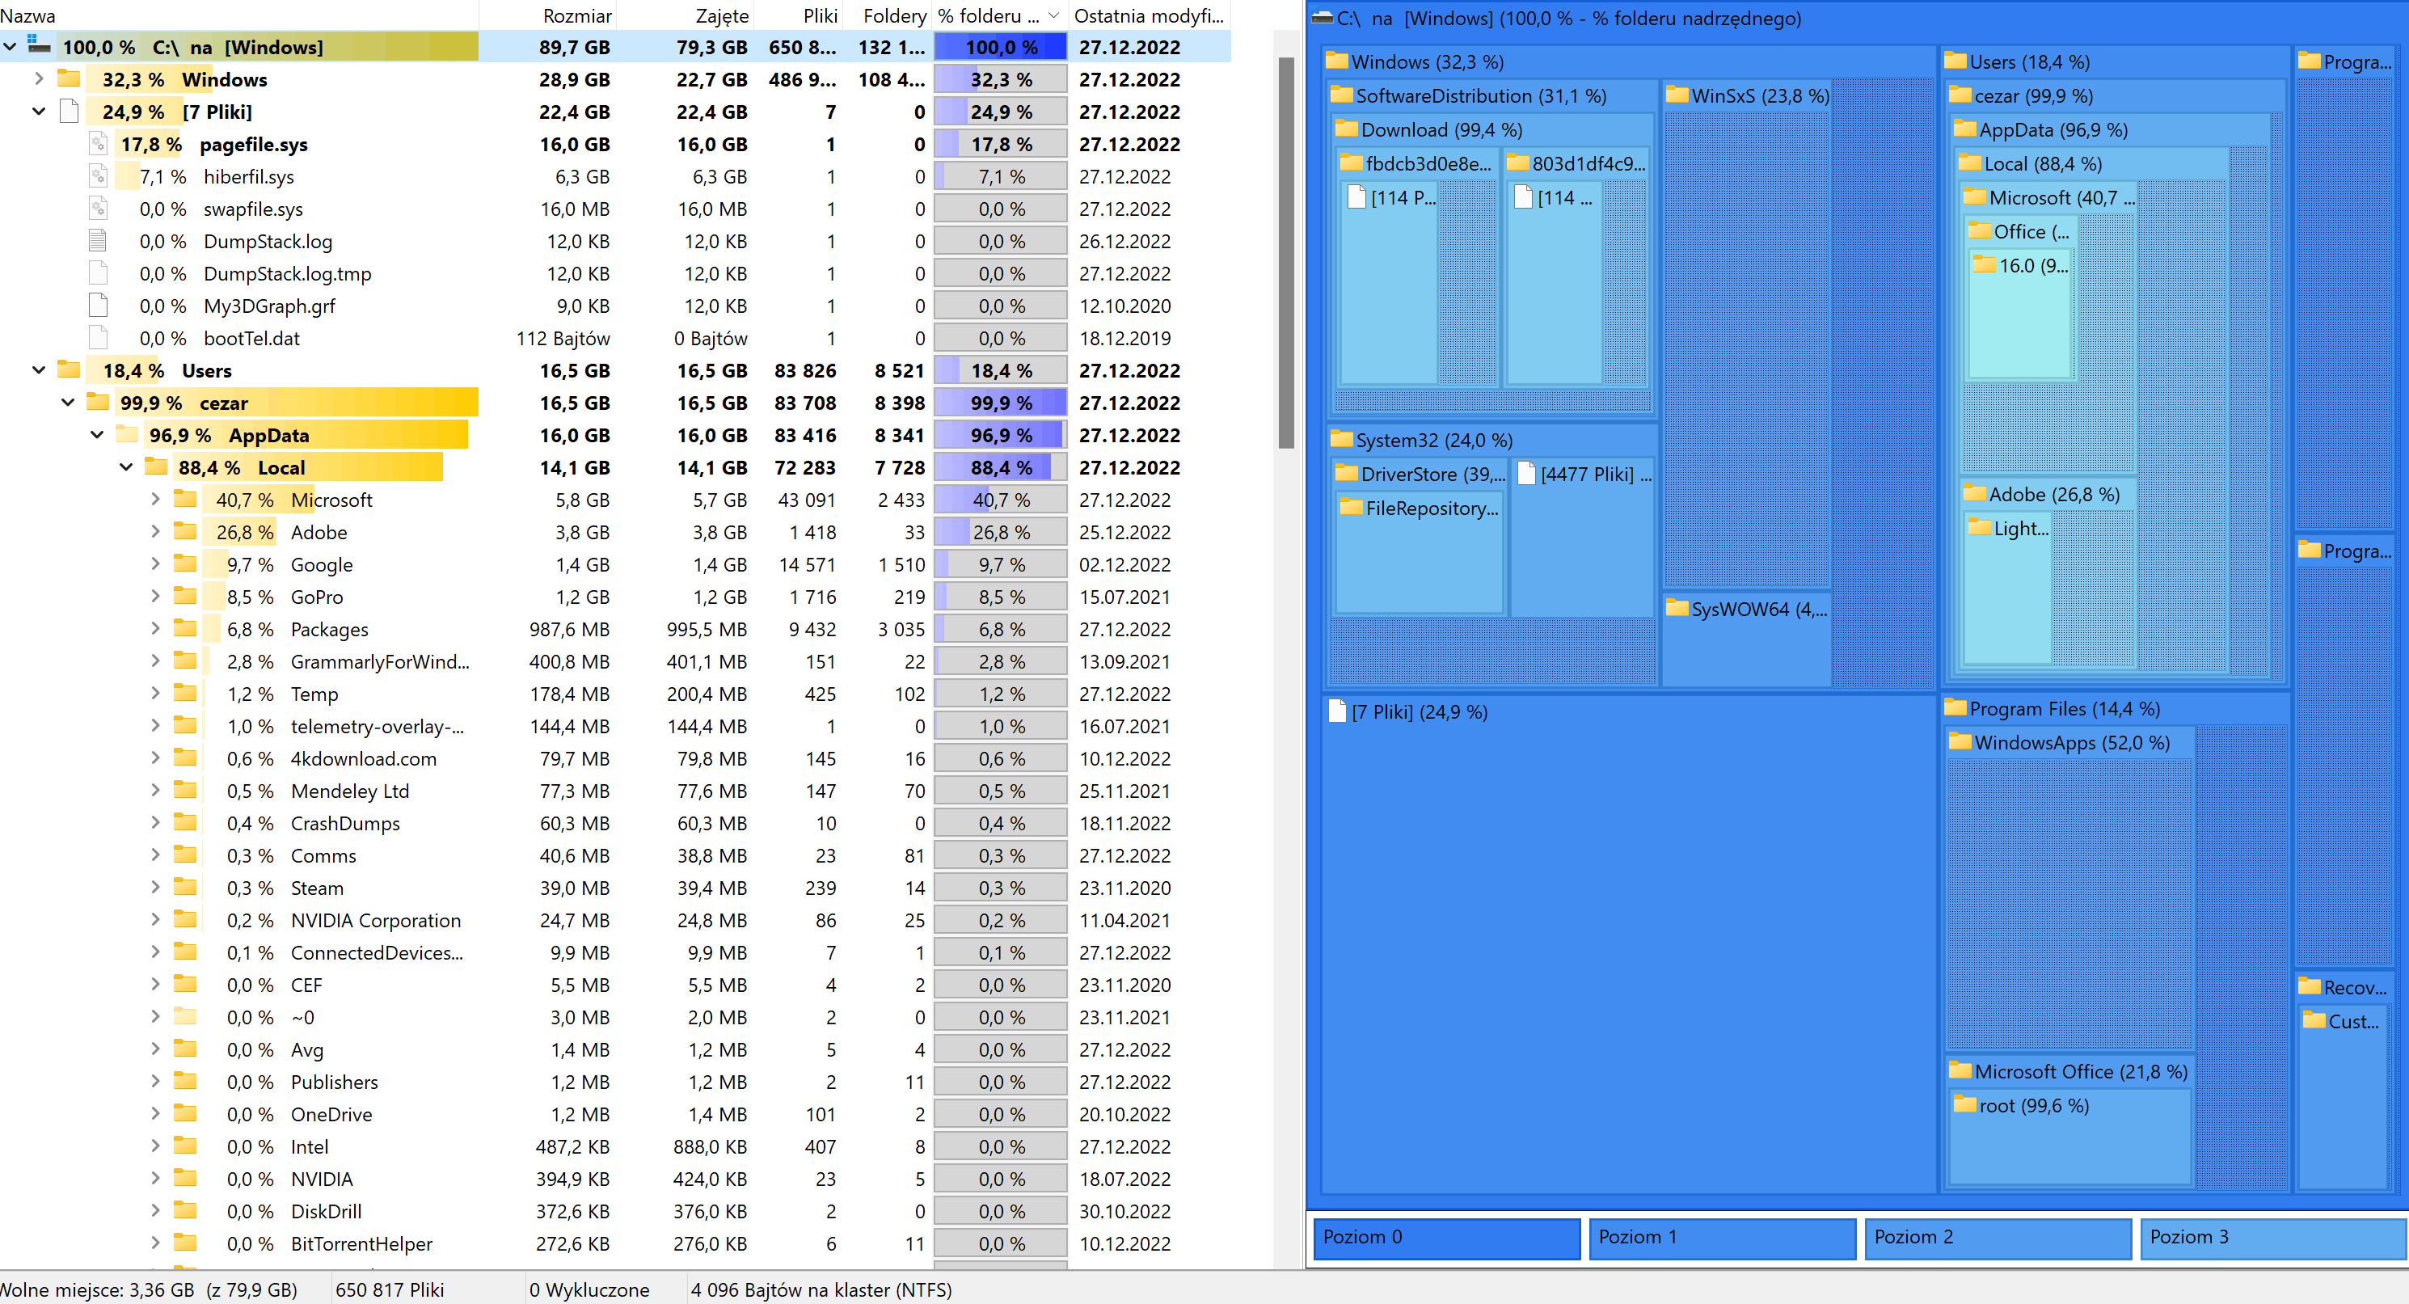Click the Users folder icon in the tree
Image resolution: width=2409 pixels, height=1304 pixels.
(x=68, y=369)
